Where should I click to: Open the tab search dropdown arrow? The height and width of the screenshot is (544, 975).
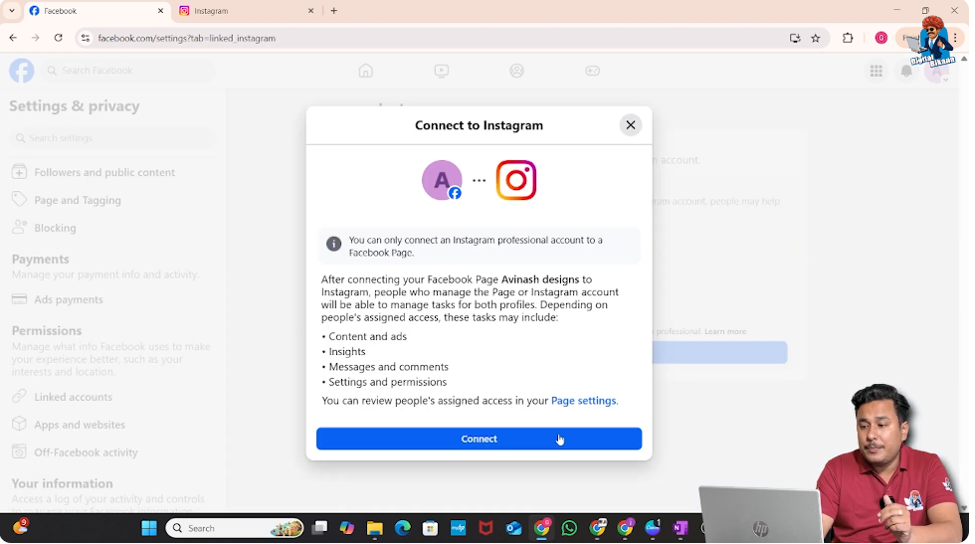[x=11, y=11]
